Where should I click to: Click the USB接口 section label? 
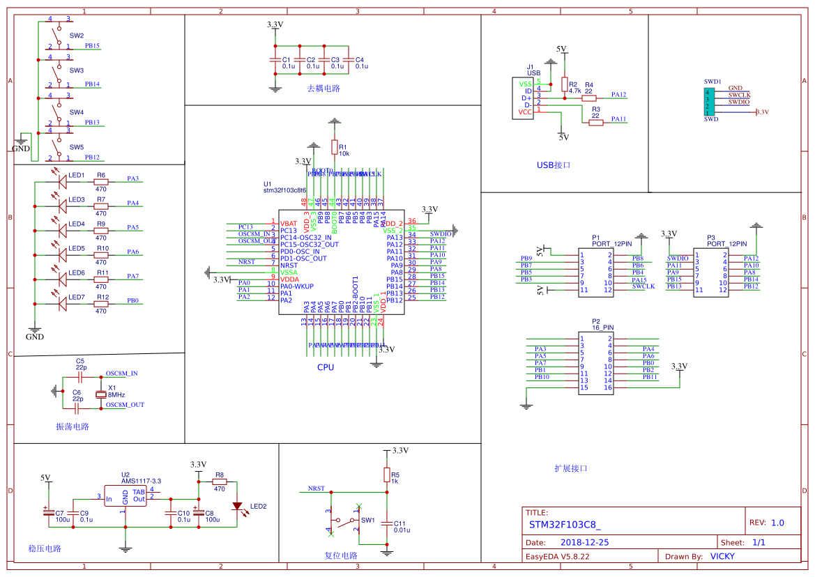[554, 165]
